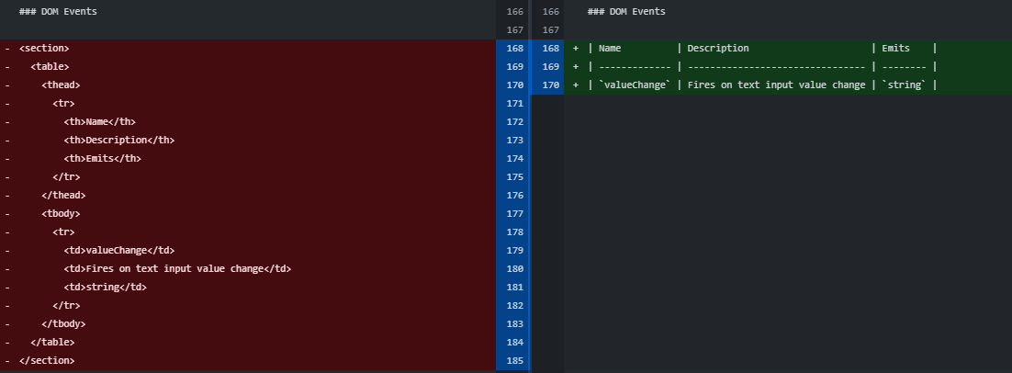
Task: Click right pane line number 167
Action: coord(550,29)
